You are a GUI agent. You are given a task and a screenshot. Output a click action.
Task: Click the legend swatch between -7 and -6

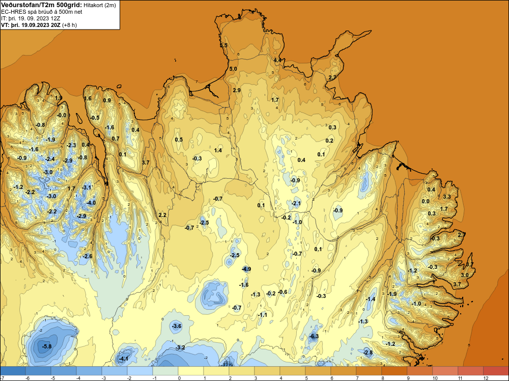(13, 371)
